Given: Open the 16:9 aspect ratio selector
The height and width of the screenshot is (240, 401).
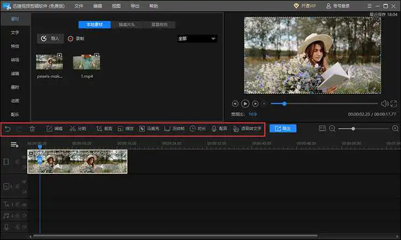Looking at the screenshot, I should coord(252,114).
